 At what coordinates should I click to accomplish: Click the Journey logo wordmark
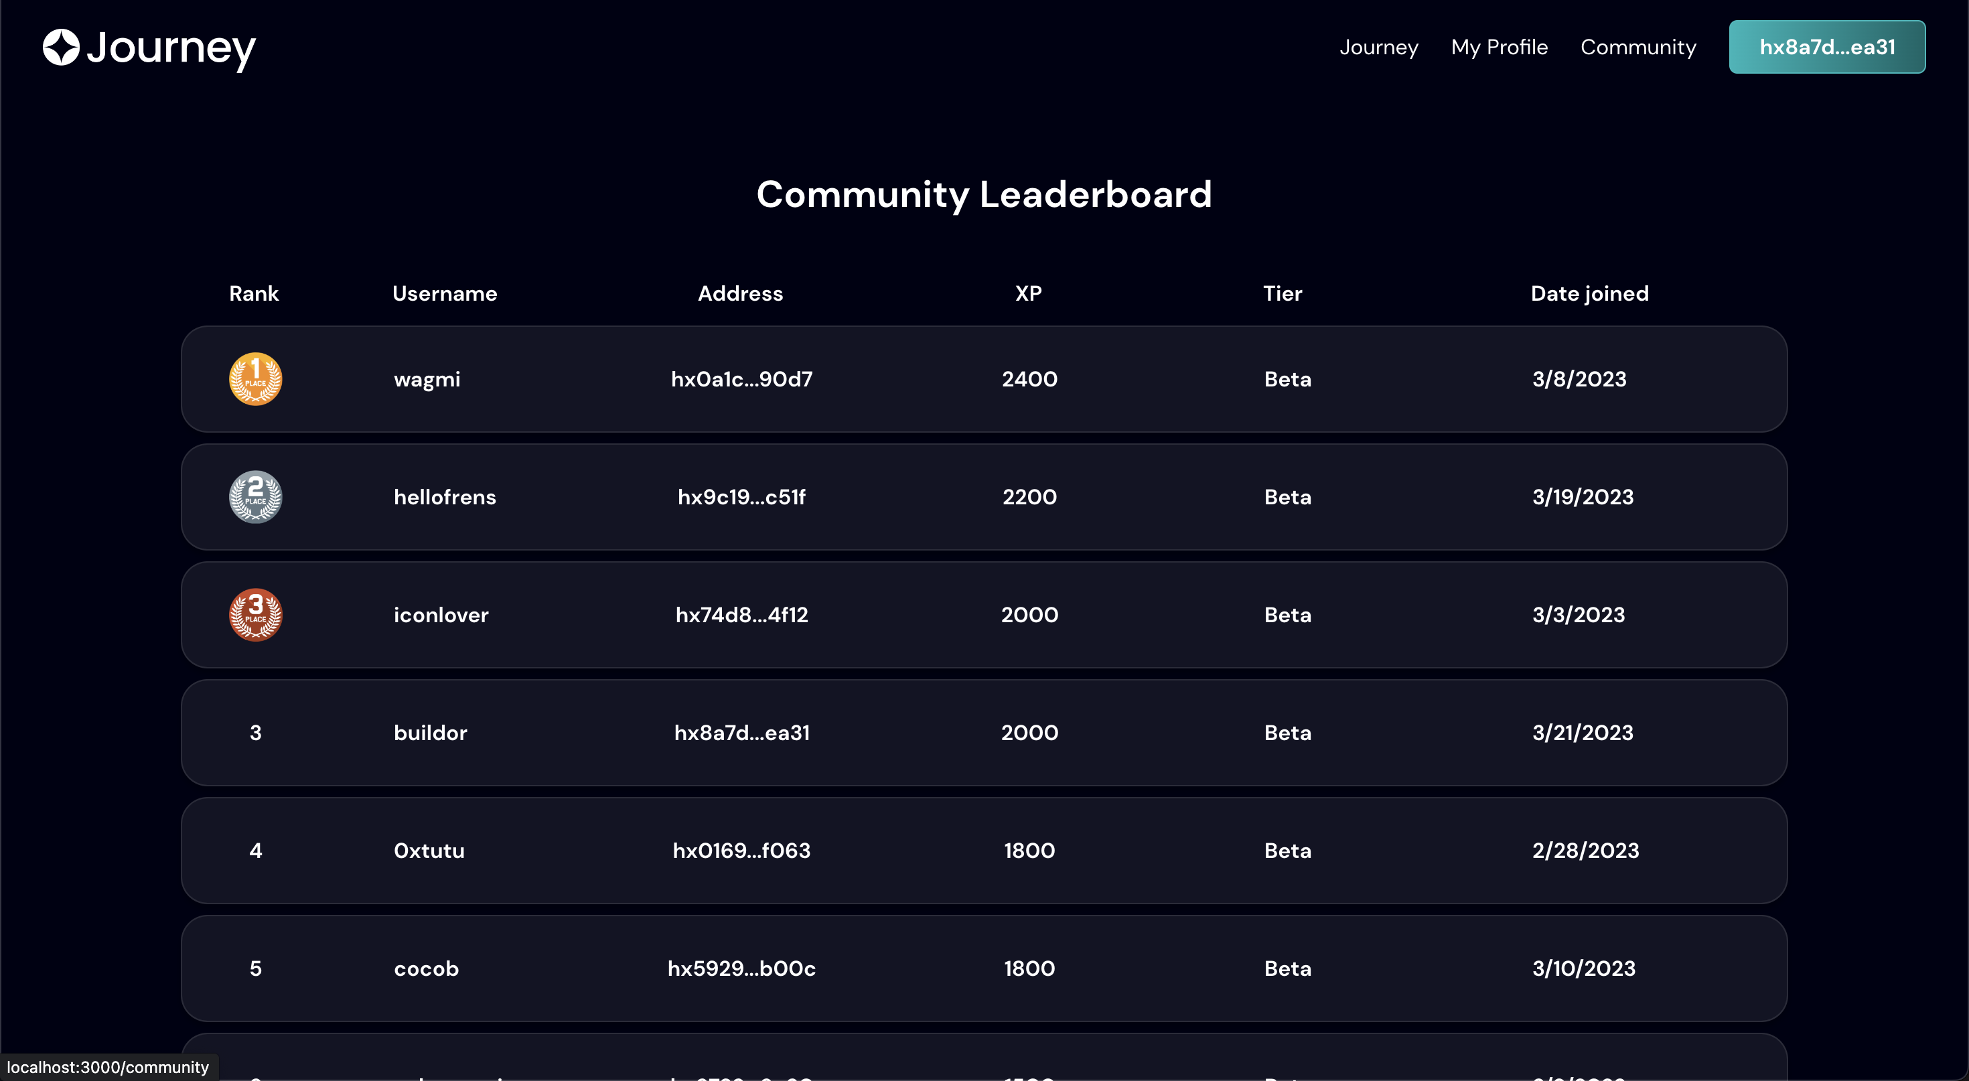tap(171, 49)
